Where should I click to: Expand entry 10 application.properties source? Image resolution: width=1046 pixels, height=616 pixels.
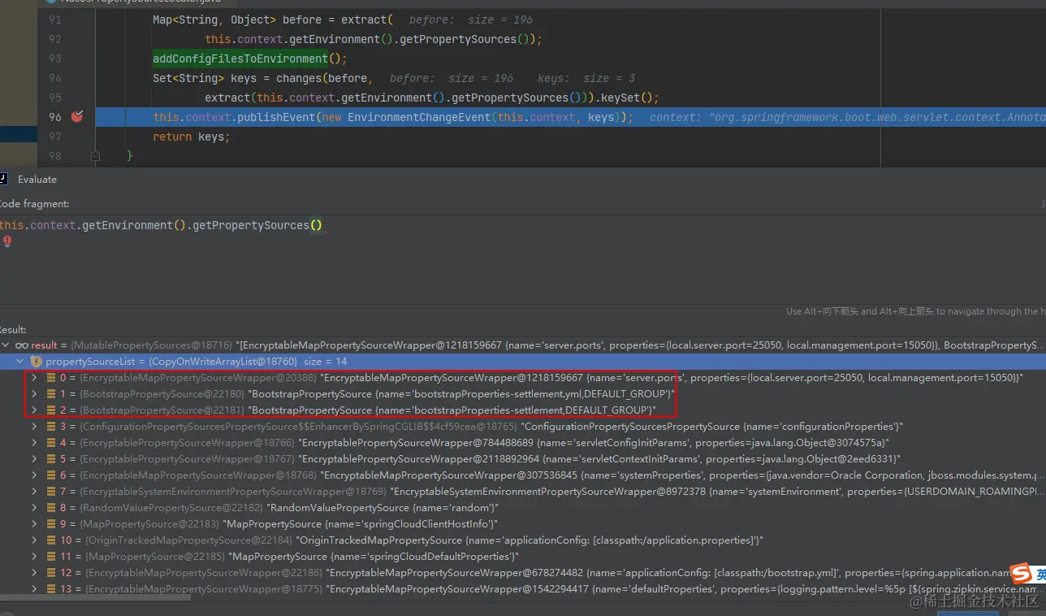[34, 540]
